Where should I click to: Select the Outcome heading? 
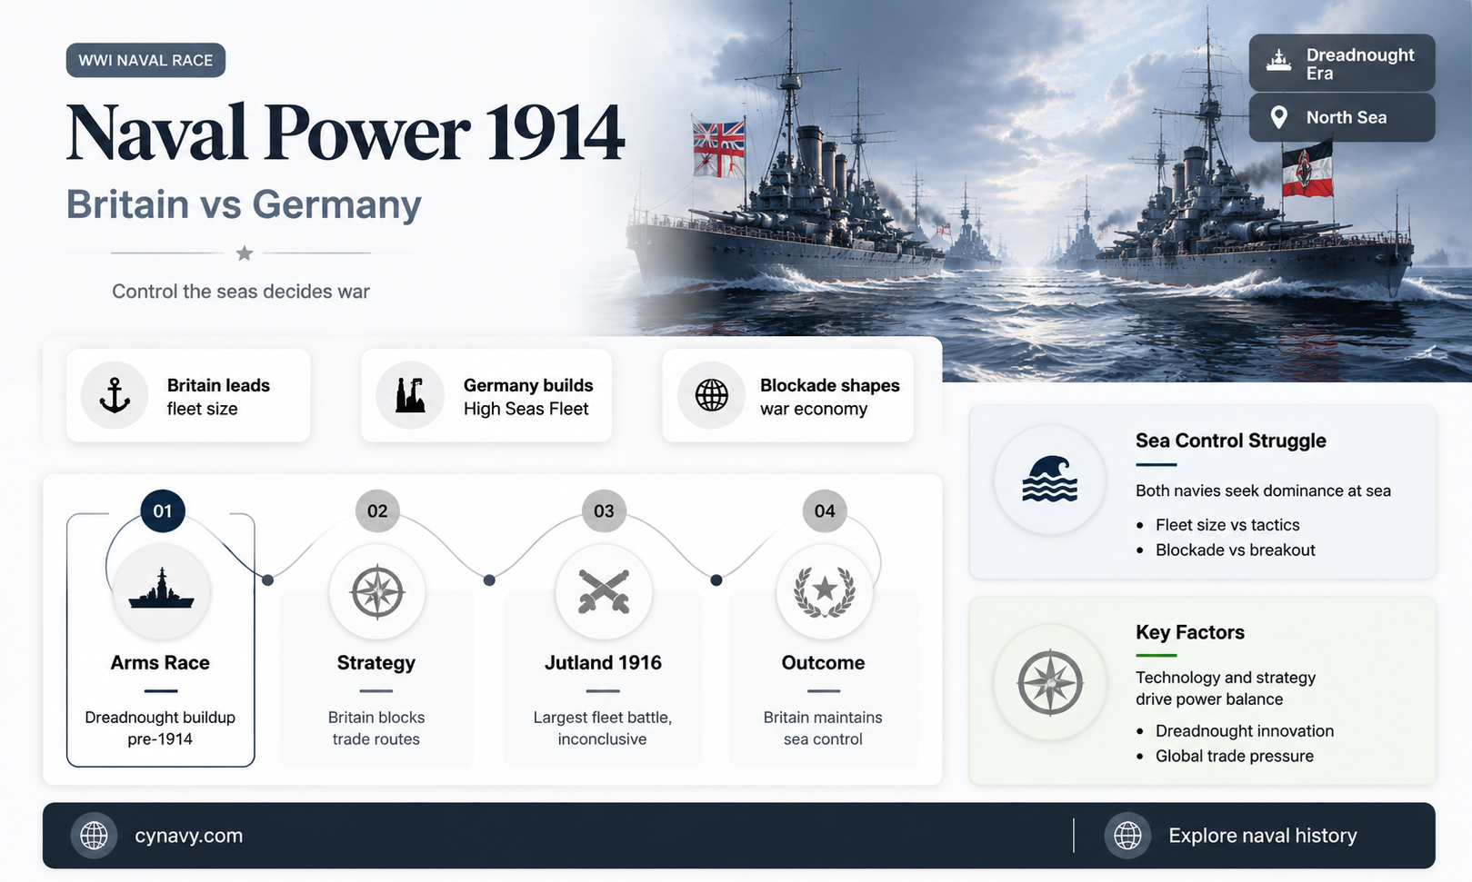coord(823,663)
